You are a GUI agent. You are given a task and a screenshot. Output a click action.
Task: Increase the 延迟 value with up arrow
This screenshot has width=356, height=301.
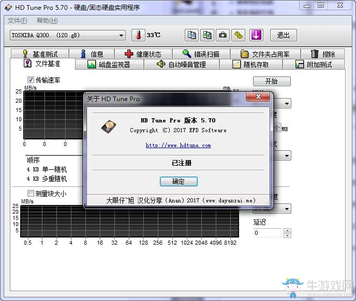(x=287, y=231)
